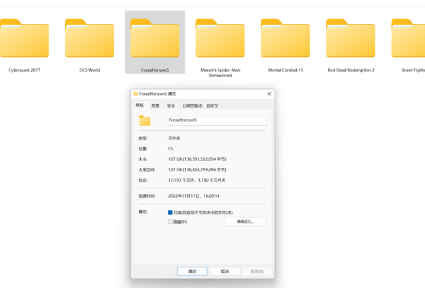Click the size value 127 GB (136,391,522,054 字节)
The image size is (425, 288).
point(197,159)
